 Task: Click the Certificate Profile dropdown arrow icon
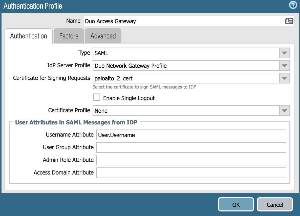click(284, 111)
